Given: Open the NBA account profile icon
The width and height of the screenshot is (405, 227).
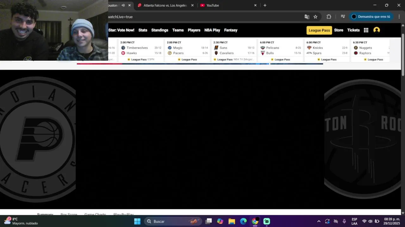Looking at the screenshot, I should pos(377,30).
